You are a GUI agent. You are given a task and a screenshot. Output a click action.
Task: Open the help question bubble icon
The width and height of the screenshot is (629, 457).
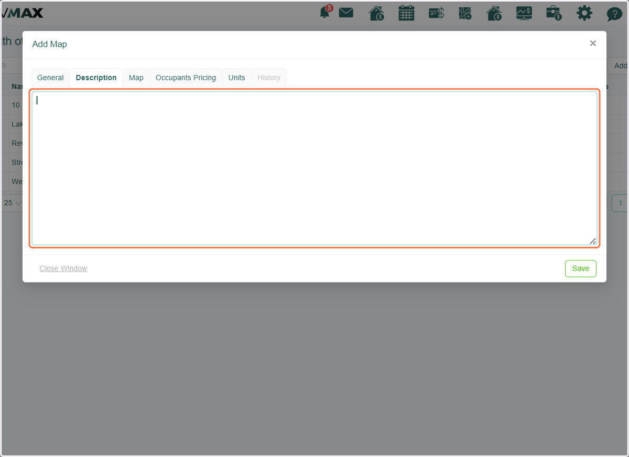point(614,14)
